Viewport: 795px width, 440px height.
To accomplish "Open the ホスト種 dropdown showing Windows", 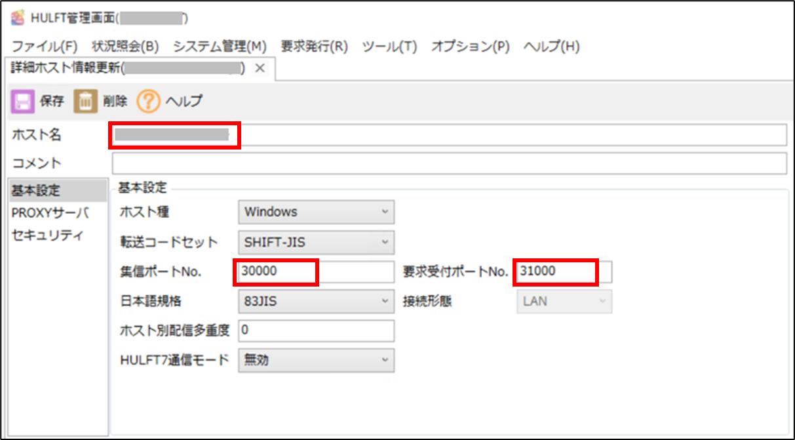I will coord(317,212).
